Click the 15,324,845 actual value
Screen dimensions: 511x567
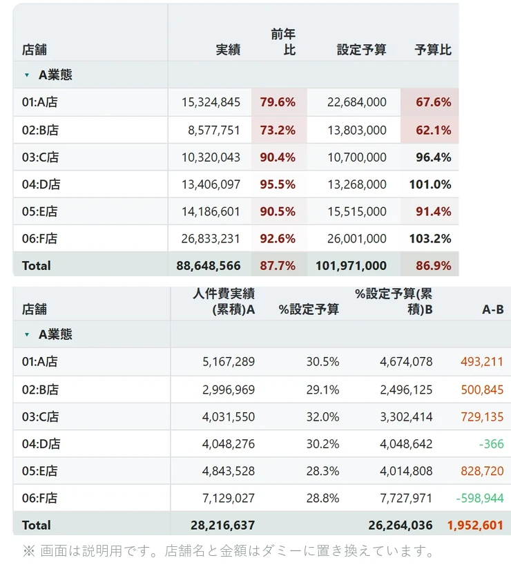point(211,102)
